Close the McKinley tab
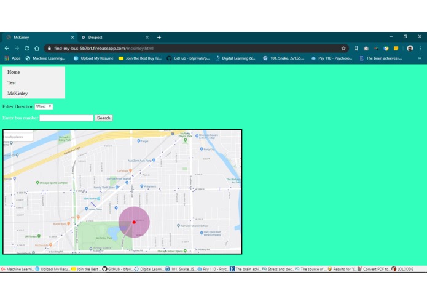This screenshot has width=427, height=304. tap(72, 38)
